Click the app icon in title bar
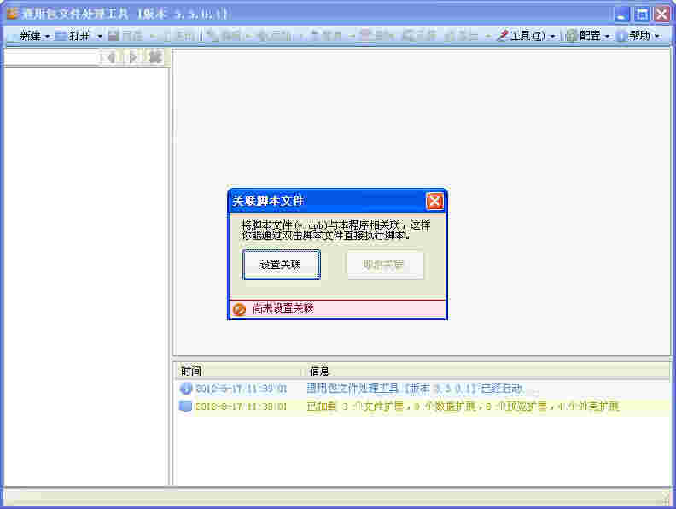Screen dimensions: 676x509 [x=13, y=13]
